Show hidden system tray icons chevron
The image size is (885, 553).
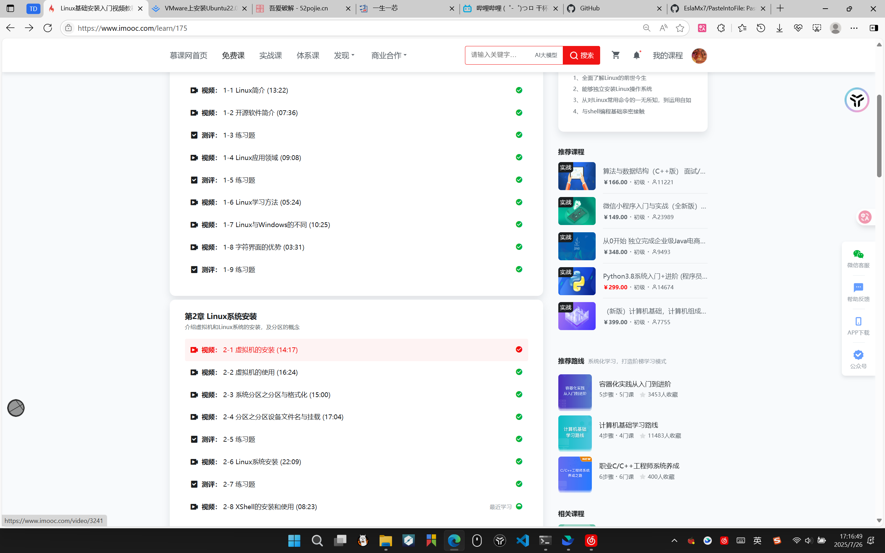click(x=674, y=541)
